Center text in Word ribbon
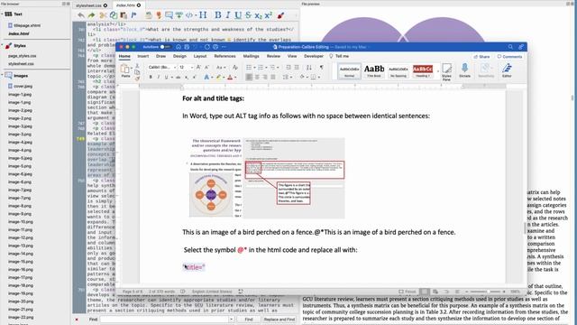The width and height of the screenshot is (577, 325). [257, 77]
